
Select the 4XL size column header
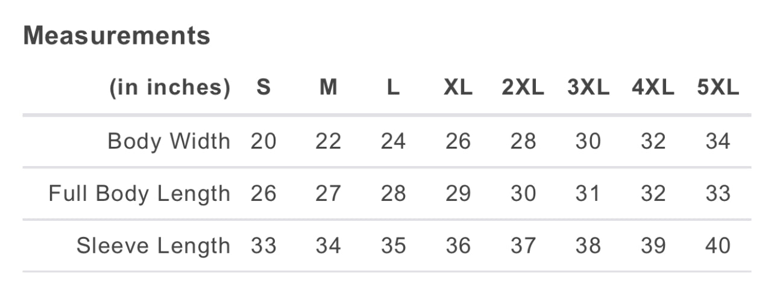pos(653,88)
